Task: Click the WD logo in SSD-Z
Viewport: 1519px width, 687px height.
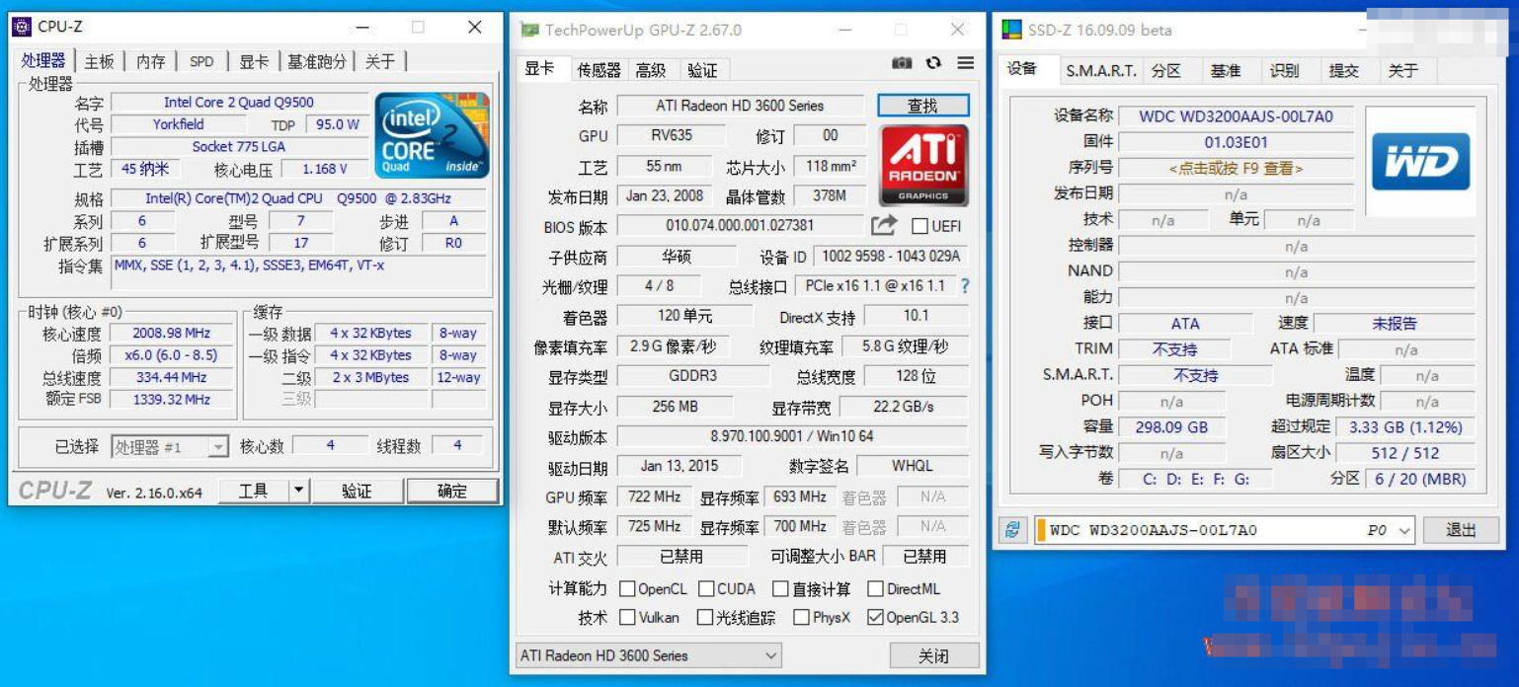Action: [x=1420, y=161]
